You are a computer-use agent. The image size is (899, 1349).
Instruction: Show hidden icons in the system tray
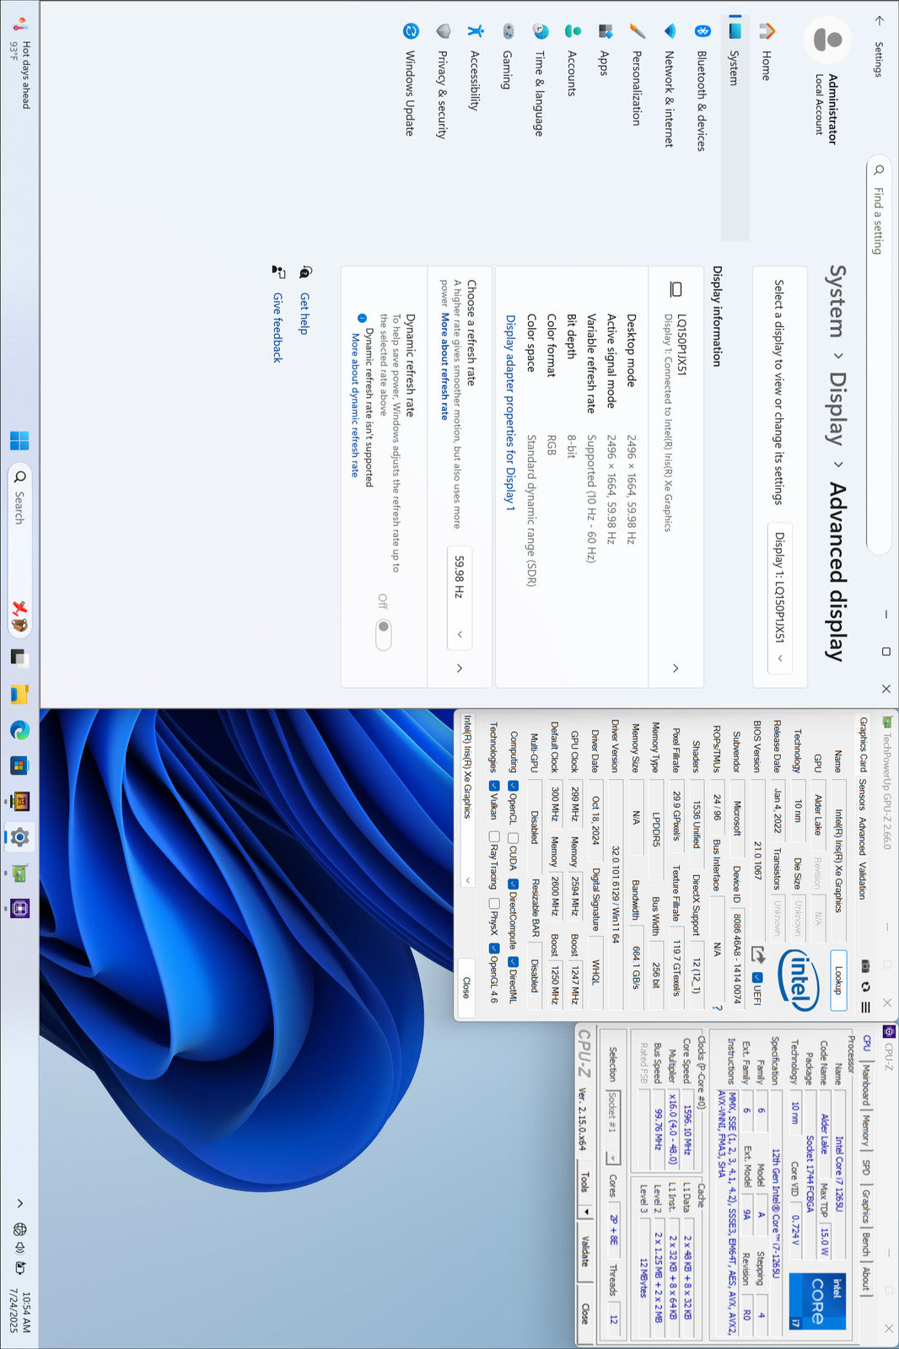click(20, 1204)
